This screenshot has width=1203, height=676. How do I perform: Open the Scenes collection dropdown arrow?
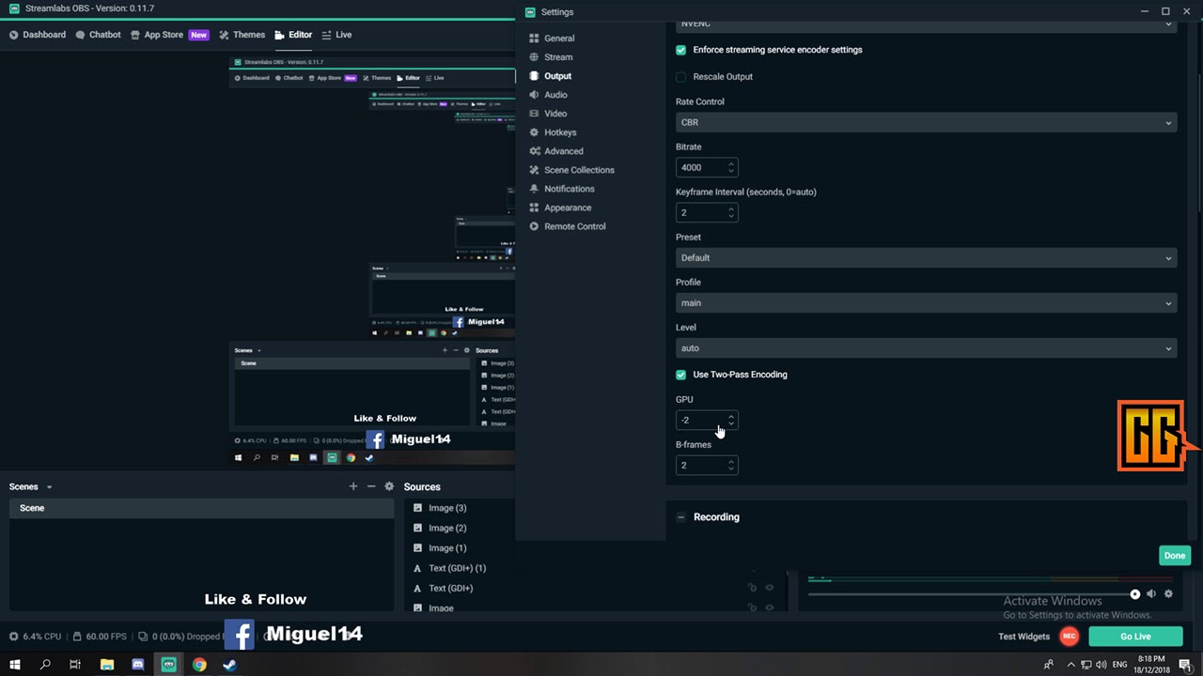pyautogui.click(x=49, y=487)
